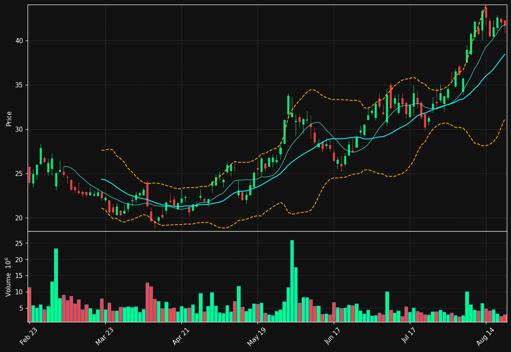The height and width of the screenshot is (352, 511).
Task: Click the tallest volume bar exceeding 25 million
Action: [x=292, y=281]
